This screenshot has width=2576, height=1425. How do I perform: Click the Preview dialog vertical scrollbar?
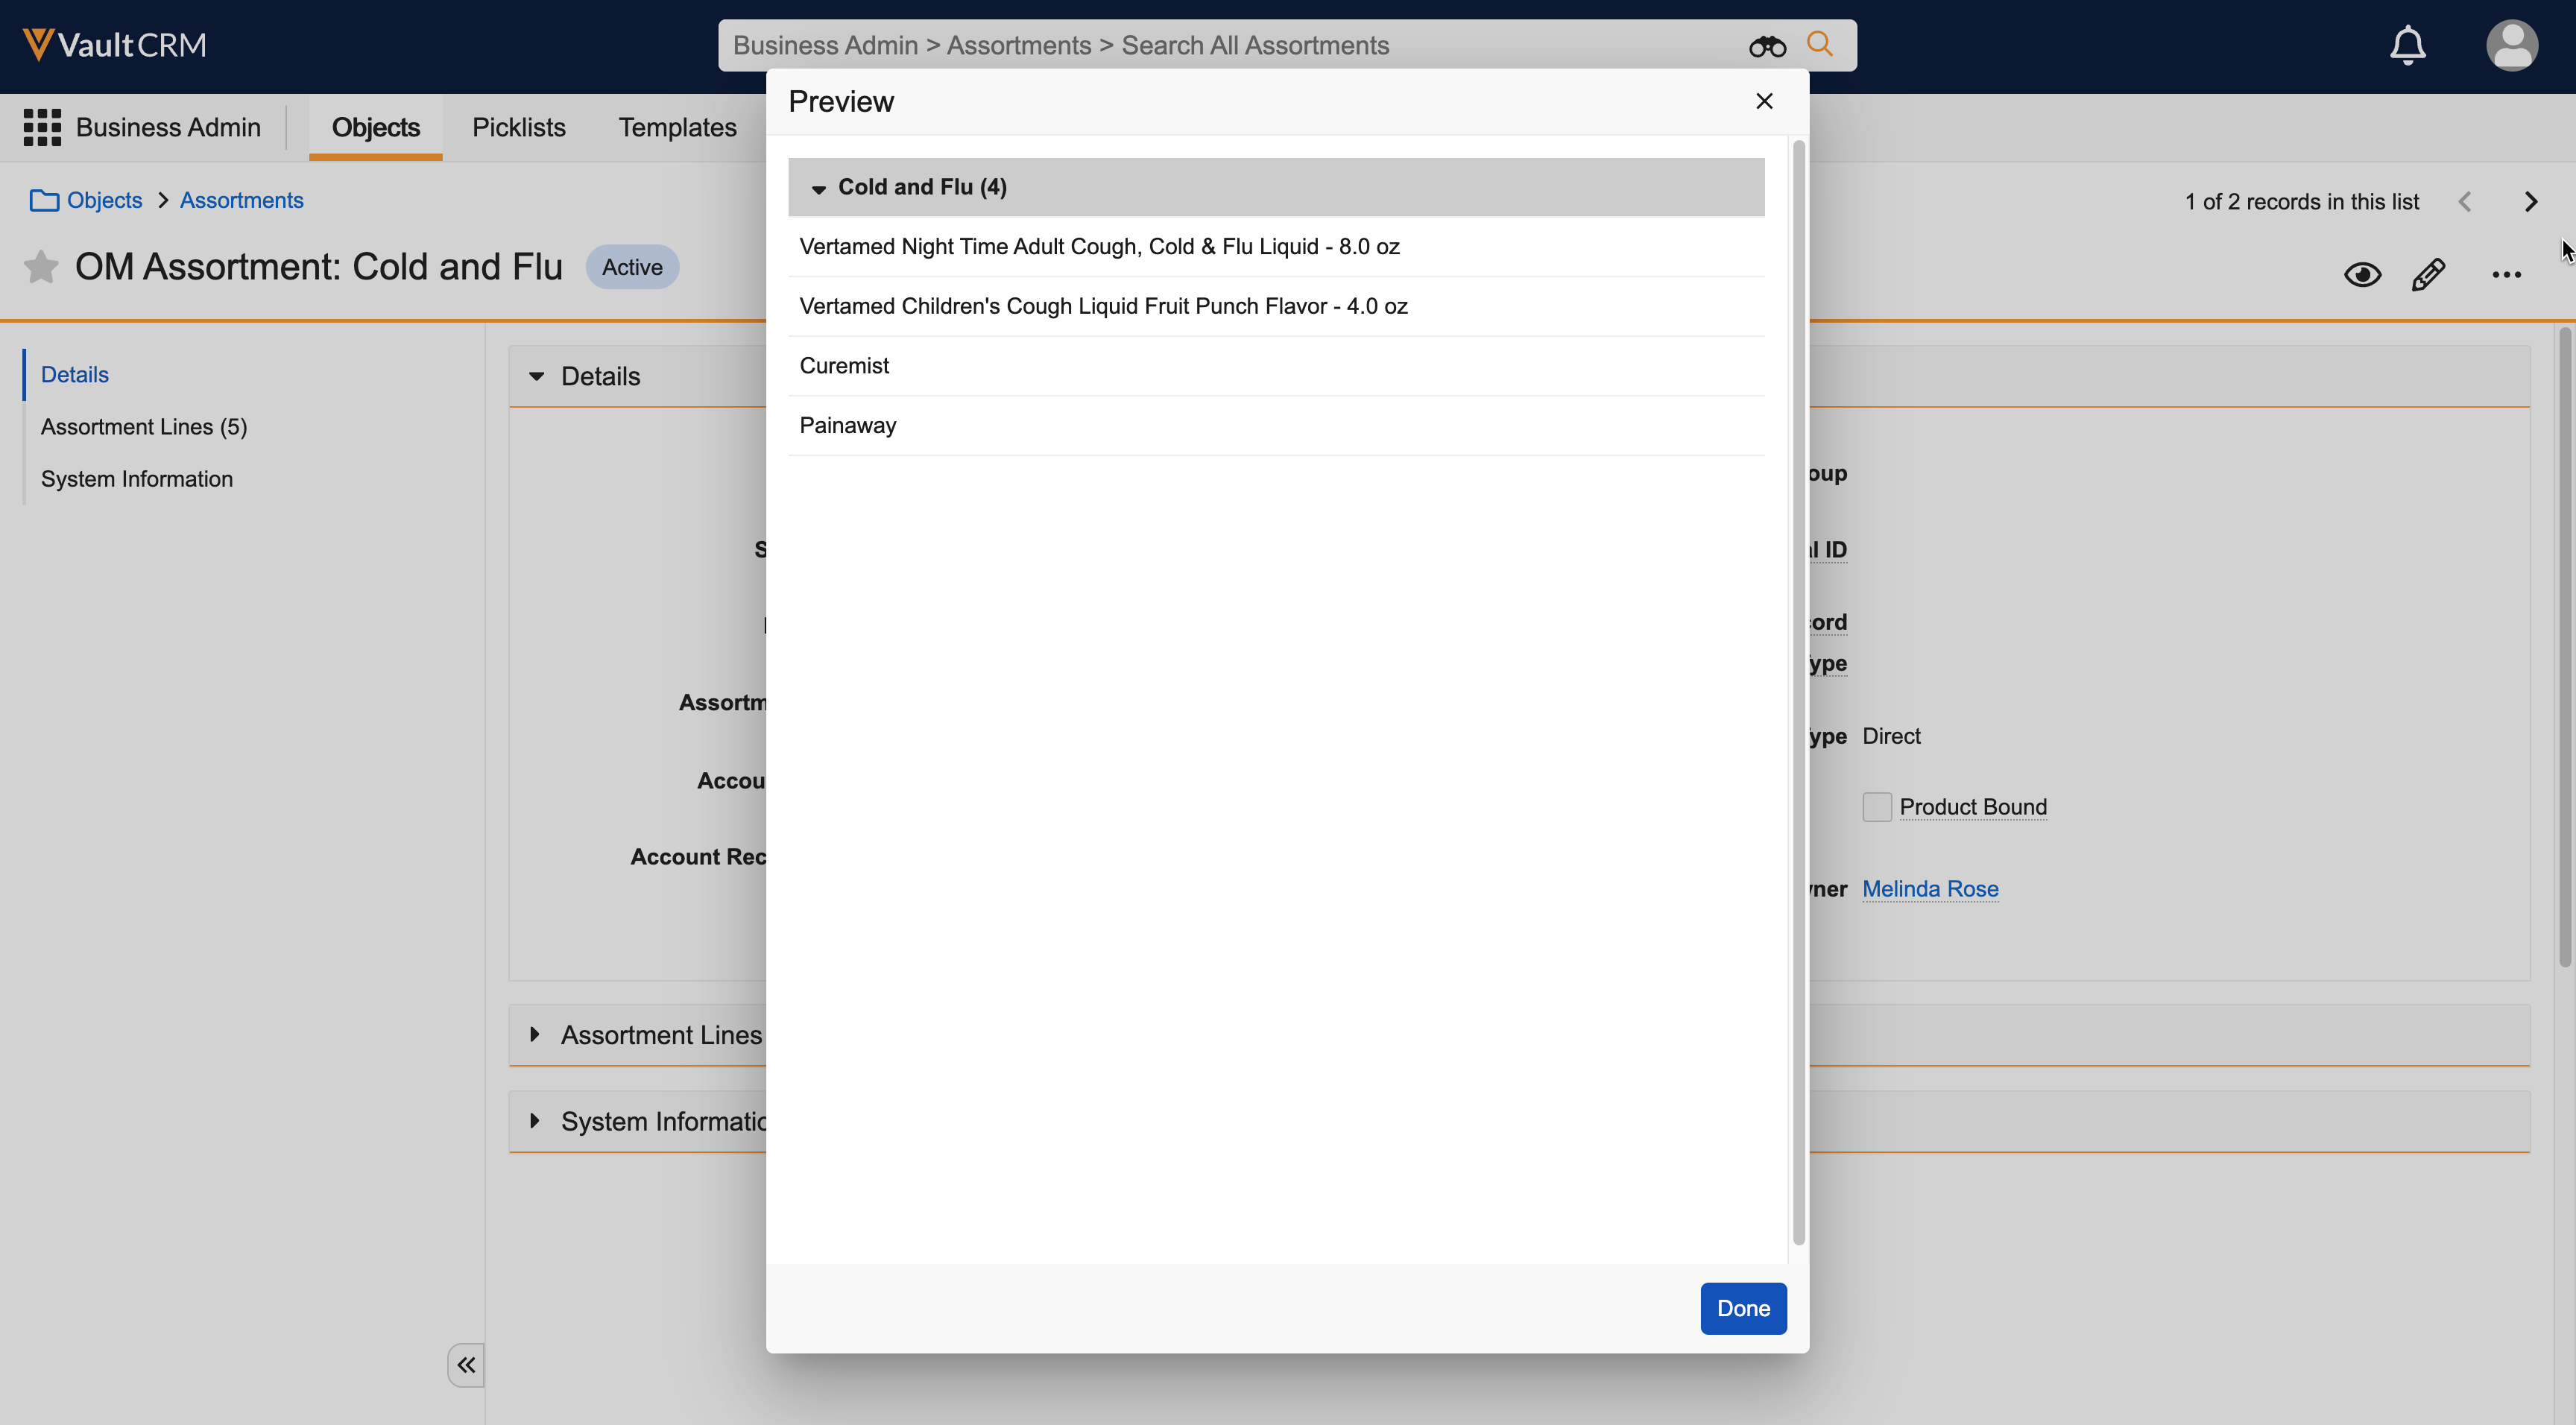click(1798, 690)
